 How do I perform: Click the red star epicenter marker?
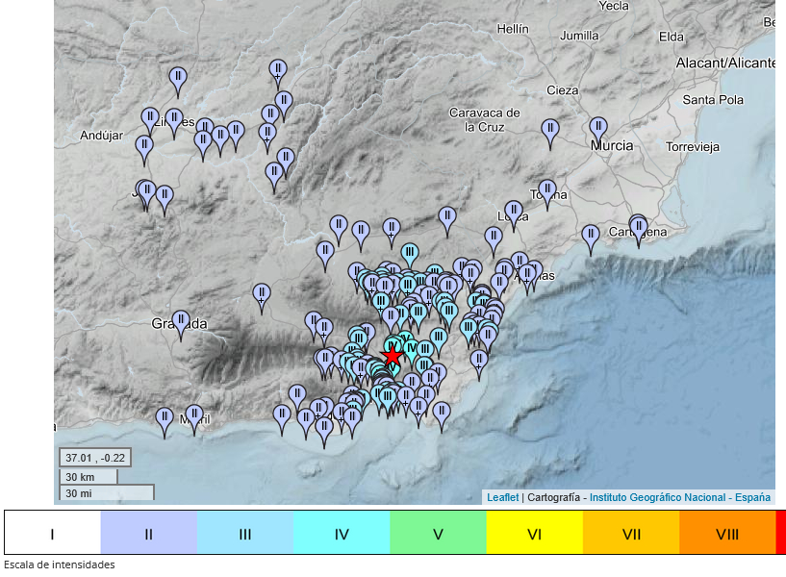coord(393,357)
